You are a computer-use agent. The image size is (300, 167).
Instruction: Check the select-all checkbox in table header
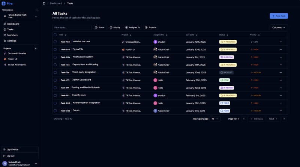[x=55, y=35]
